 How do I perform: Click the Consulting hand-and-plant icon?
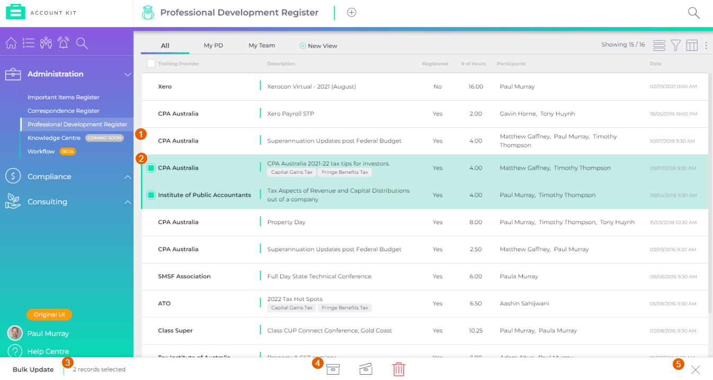coord(13,201)
